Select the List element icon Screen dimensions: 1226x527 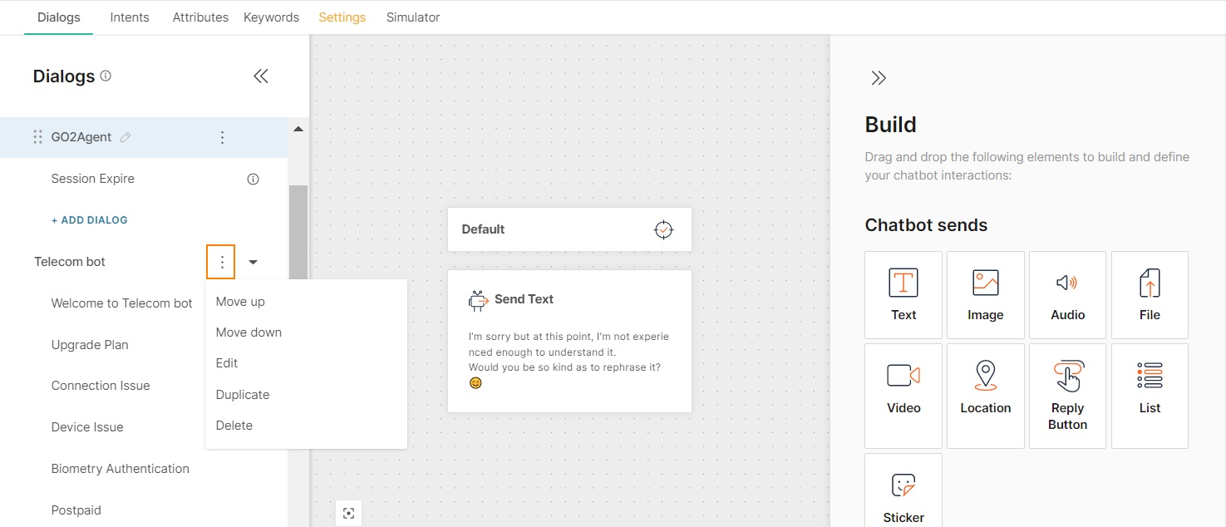(1150, 376)
